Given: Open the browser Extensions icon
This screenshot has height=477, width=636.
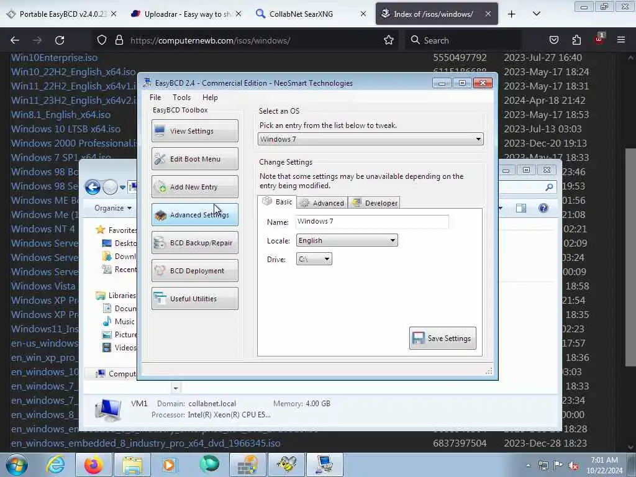Looking at the screenshot, I should (x=576, y=40).
